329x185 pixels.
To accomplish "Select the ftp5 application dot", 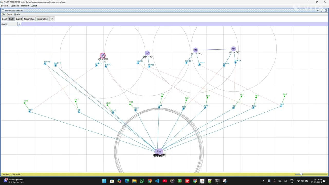I will tap(284, 96).
